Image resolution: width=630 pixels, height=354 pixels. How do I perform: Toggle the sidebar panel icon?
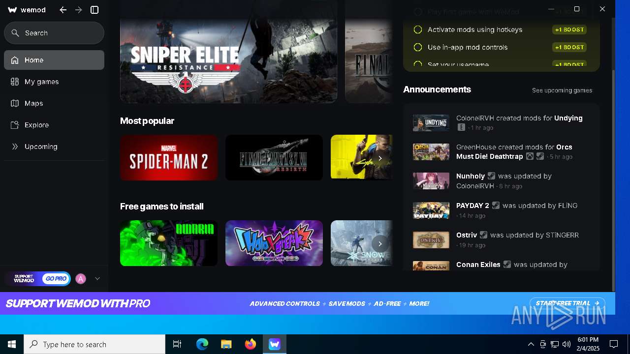(x=95, y=10)
